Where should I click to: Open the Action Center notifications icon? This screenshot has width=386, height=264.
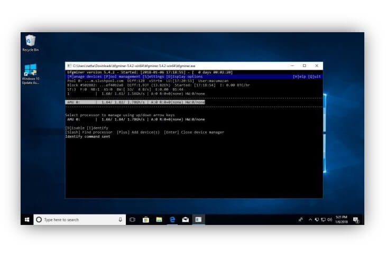[356, 220]
